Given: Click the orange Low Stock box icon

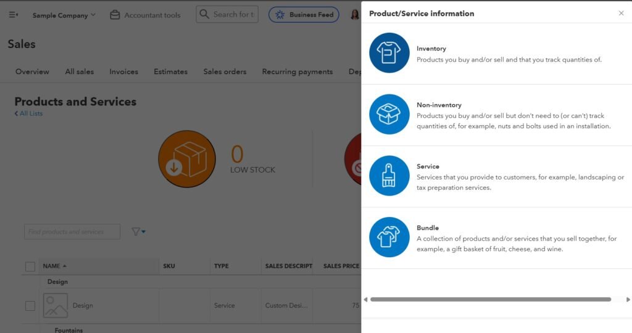Looking at the screenshot, I should [x=187, y=159].
